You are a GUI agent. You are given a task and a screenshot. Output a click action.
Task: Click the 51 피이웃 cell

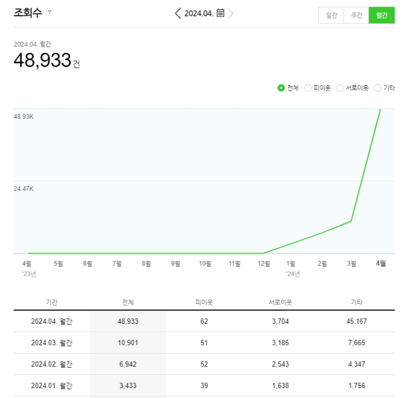tap(204, 342)
